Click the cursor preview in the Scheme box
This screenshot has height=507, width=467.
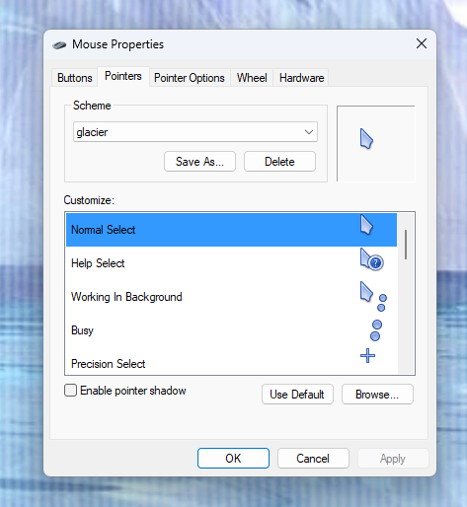tap(366, 139)
